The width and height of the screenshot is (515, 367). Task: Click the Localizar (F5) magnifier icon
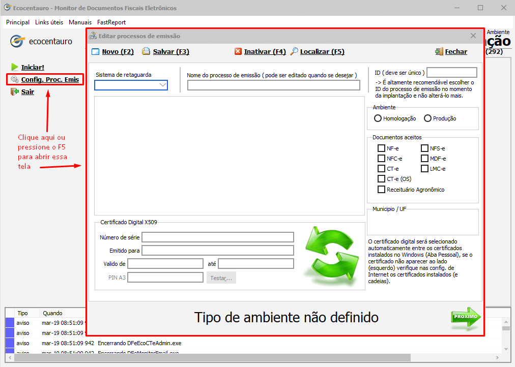294,51
